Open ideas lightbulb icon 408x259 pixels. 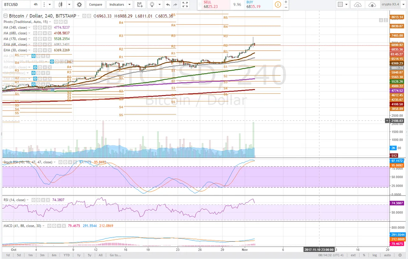[x=152, y=4]
